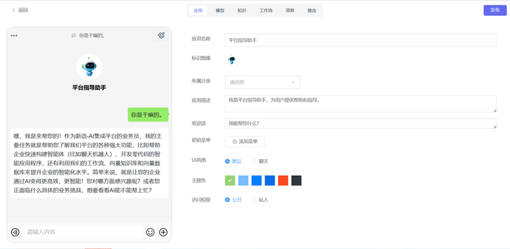
Task: Click the 发布 publish button
Action: click(495, 10)
